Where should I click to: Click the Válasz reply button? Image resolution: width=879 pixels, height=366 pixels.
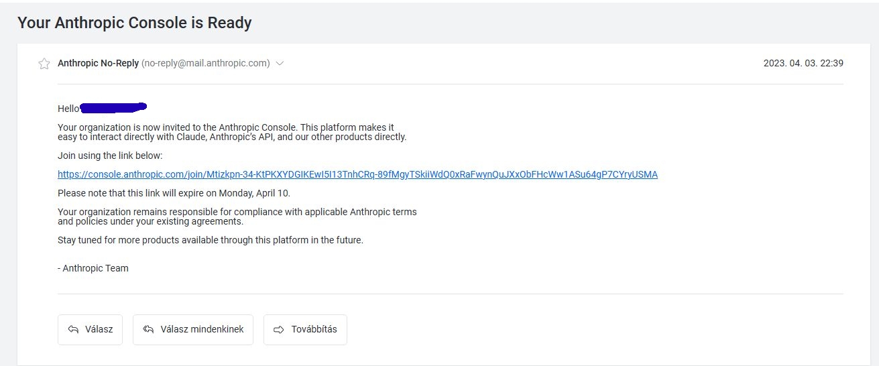click(x=90, y=330)
